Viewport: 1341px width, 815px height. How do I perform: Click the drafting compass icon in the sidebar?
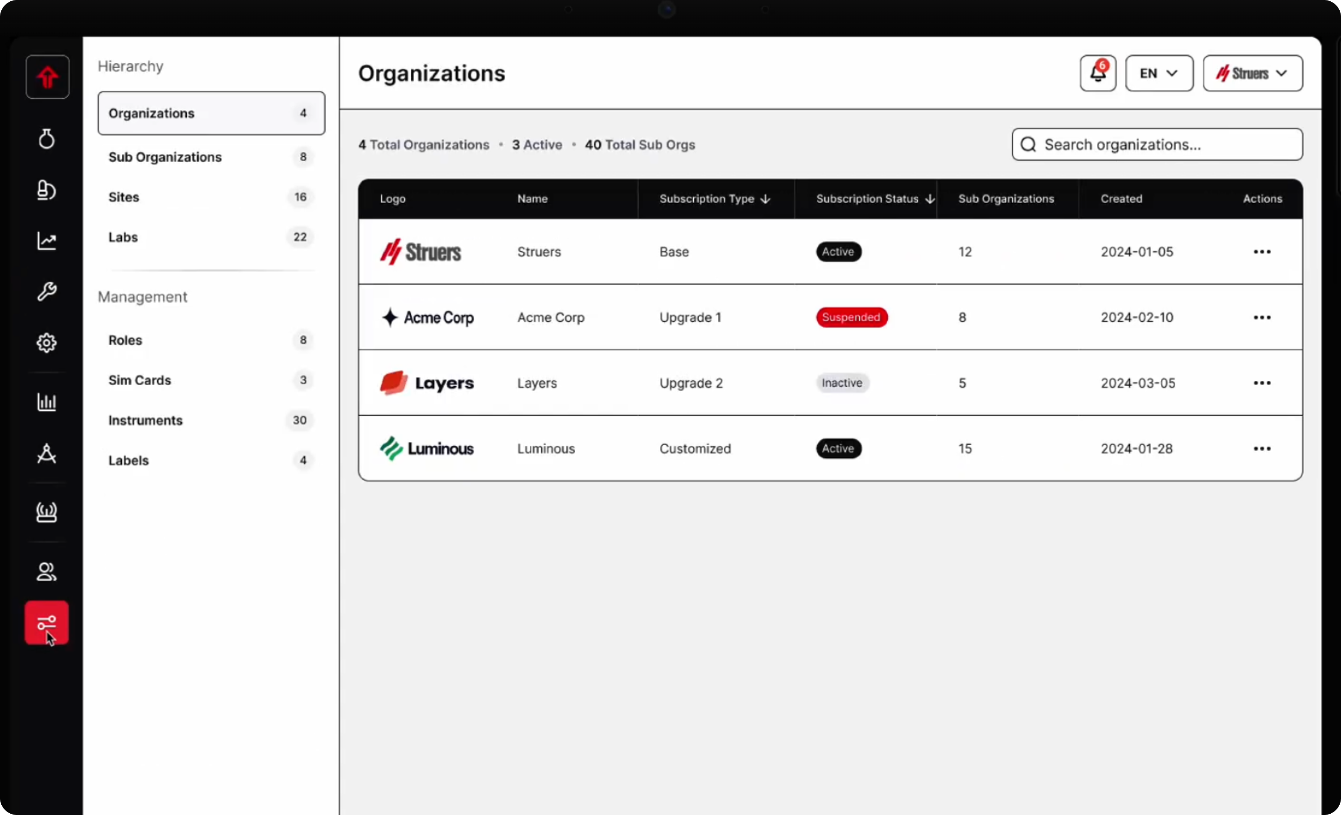(x=47, y=453)
